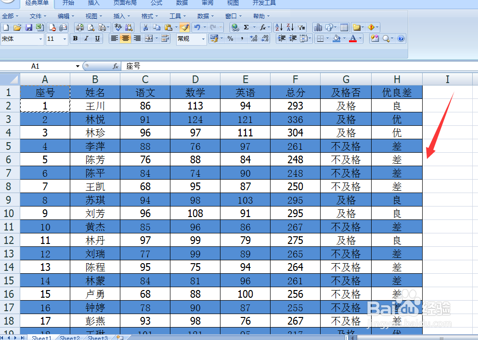Click the New blank workbook icon
The width and height of the screenshot is (478, 340).
(x=6, y=28)
